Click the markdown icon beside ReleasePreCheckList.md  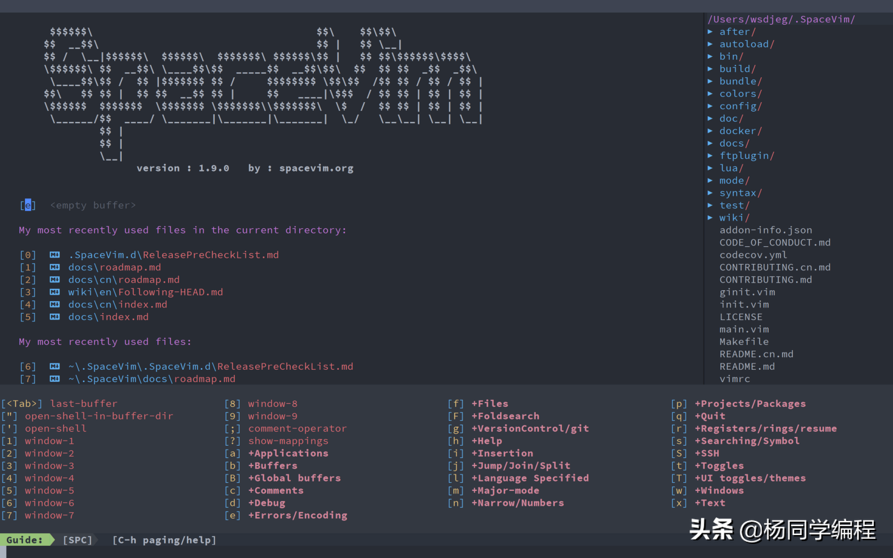tap(54, 254)
